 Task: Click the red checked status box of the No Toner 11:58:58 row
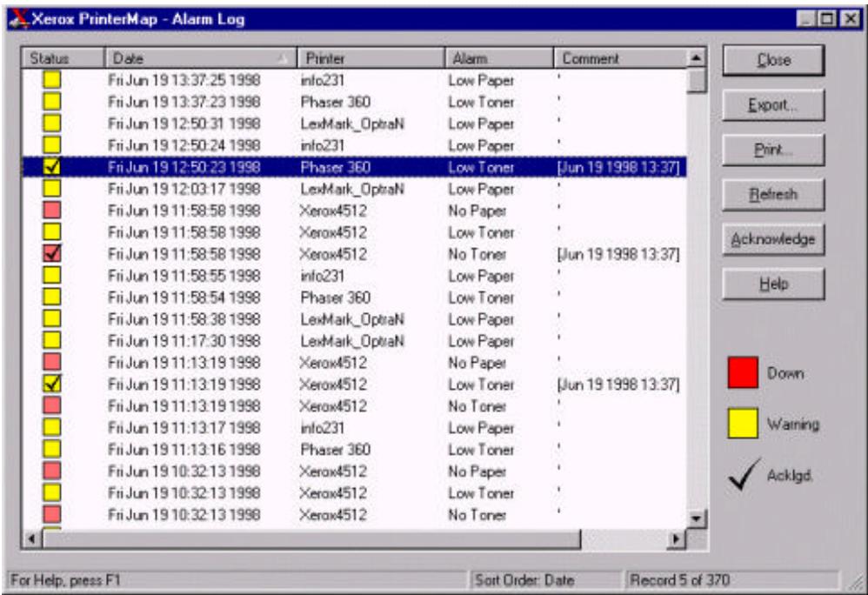click(x=52, y=254)
